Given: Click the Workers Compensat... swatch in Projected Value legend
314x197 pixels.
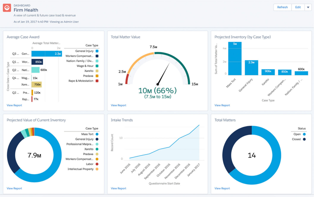Looking at the screenshot, I should [x=97, y=159].
